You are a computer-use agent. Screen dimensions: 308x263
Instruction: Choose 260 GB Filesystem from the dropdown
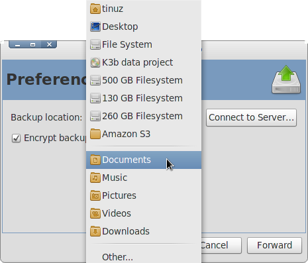(144, 116)
